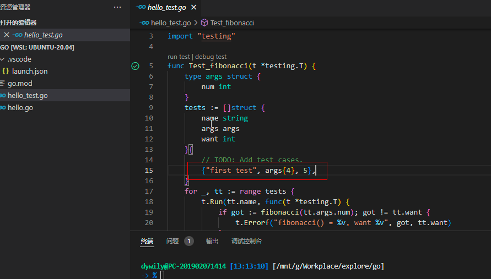Open hello.go from the explorer
491x279 pixels.
pos(20,108)
